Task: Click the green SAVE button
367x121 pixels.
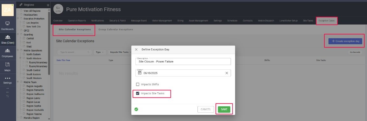Action: point(224,109)
